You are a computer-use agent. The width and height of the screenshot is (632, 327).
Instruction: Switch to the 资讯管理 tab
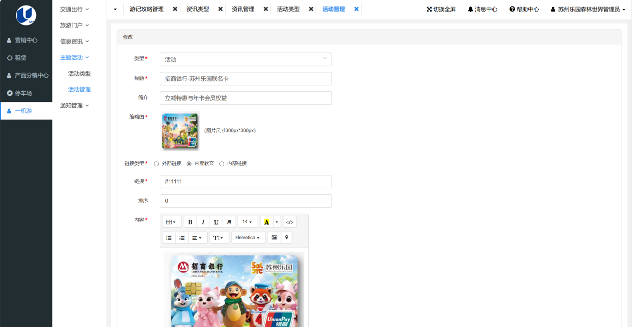point(243,9)
